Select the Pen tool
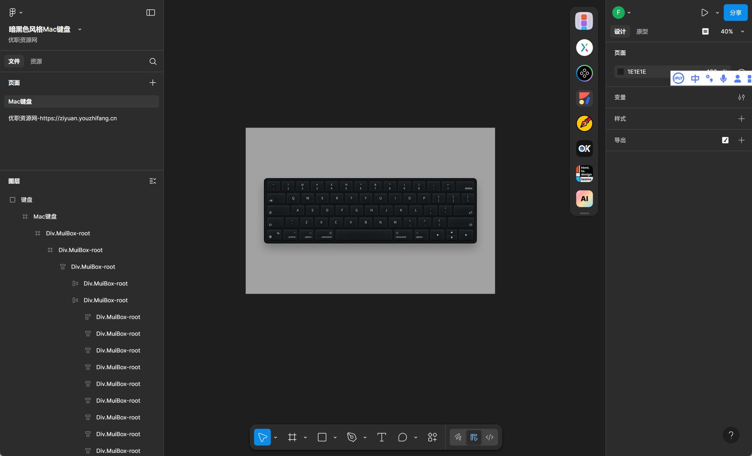Image resolution: width=752 pixels, height=456 pixels. click(352, 437)
